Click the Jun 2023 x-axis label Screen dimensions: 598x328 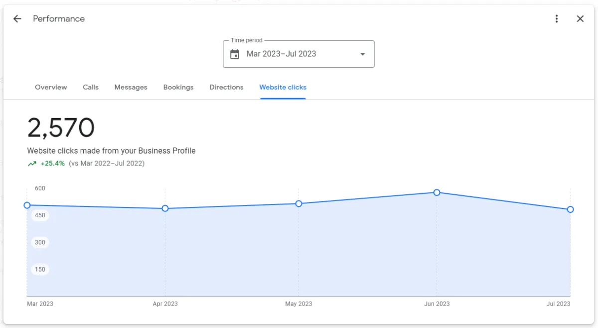(437, 304)
